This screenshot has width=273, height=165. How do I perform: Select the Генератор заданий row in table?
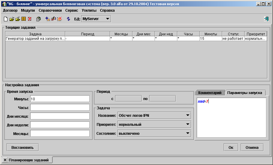(x=35, y=39)
